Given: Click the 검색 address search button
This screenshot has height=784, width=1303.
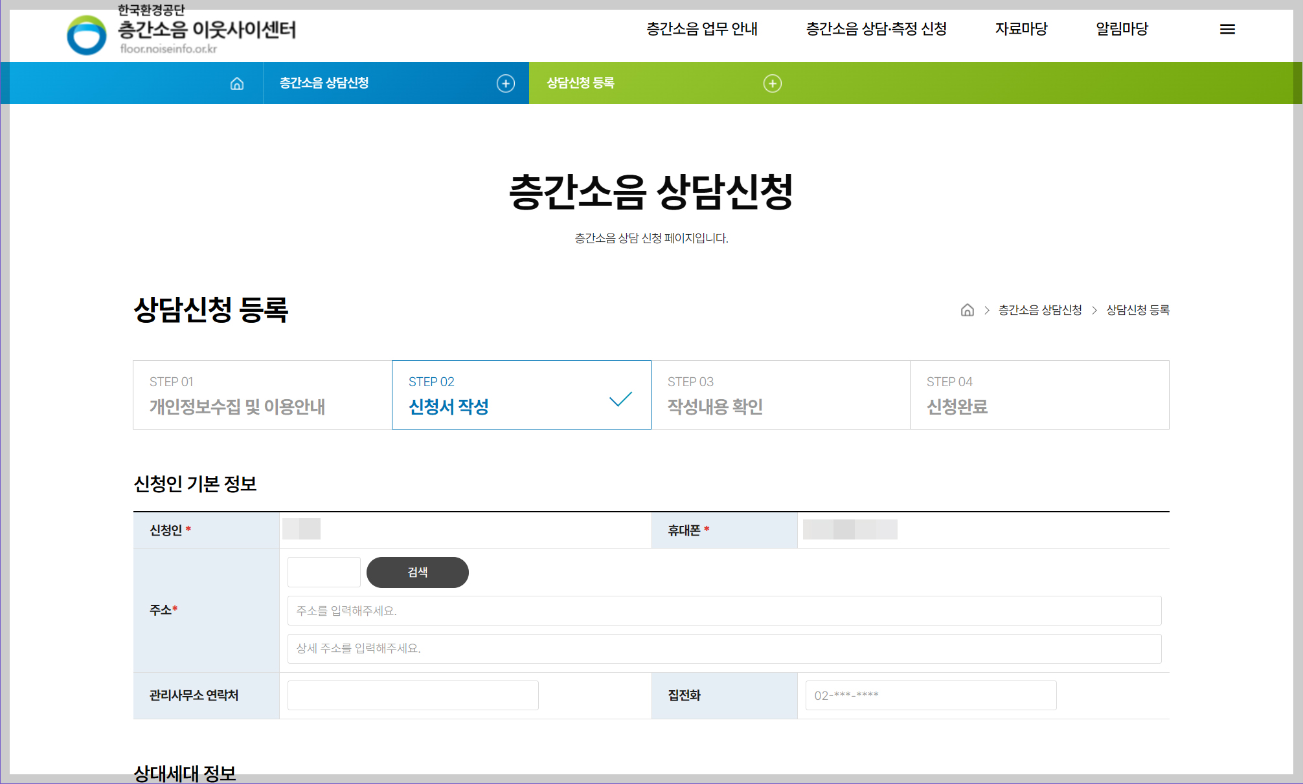Looking at the screenshot, I should (417, 572).
